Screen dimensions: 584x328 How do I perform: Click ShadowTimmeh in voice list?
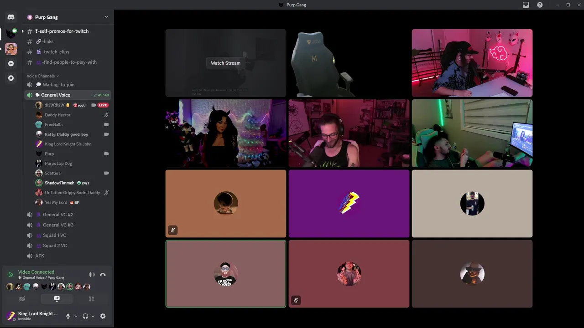click(72, 183)
